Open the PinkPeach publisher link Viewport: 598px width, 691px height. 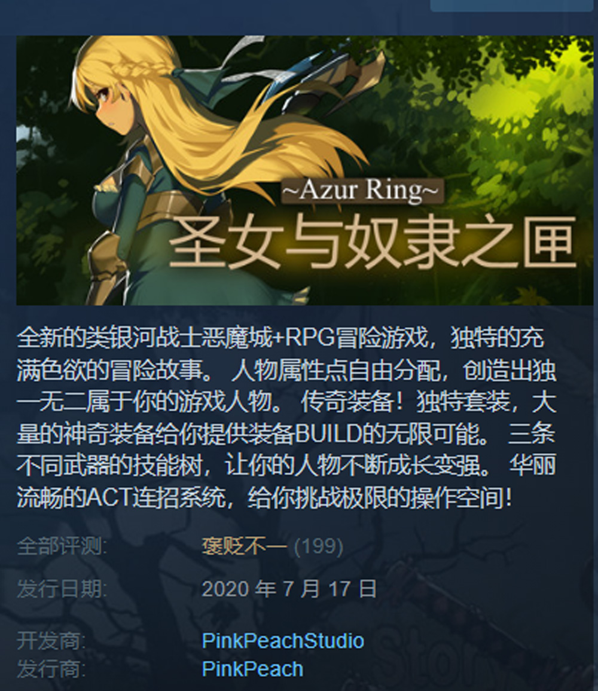click(252, 668)
